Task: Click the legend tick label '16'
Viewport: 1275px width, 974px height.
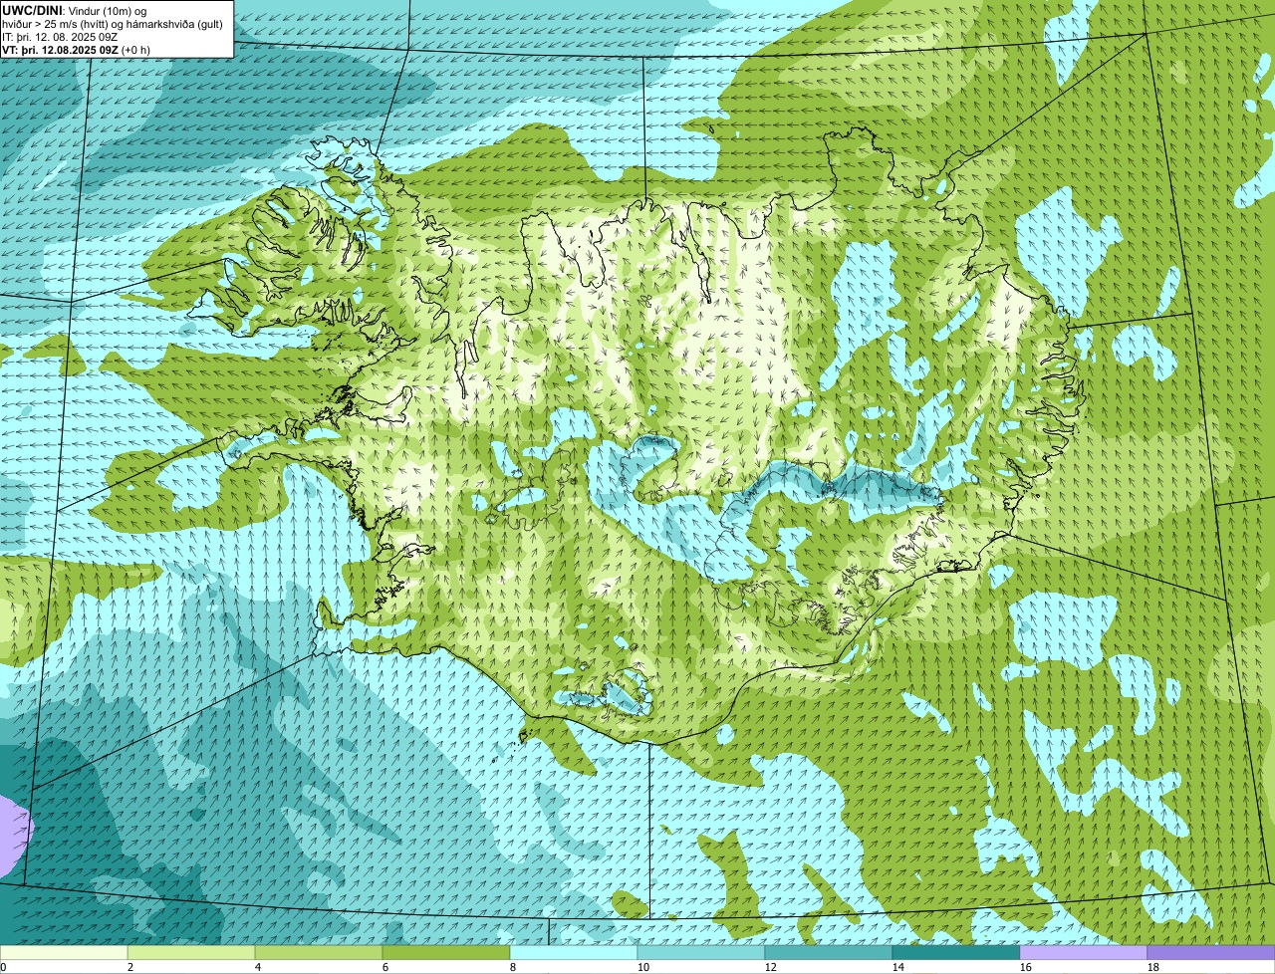Action: [x=1026, y=967]
